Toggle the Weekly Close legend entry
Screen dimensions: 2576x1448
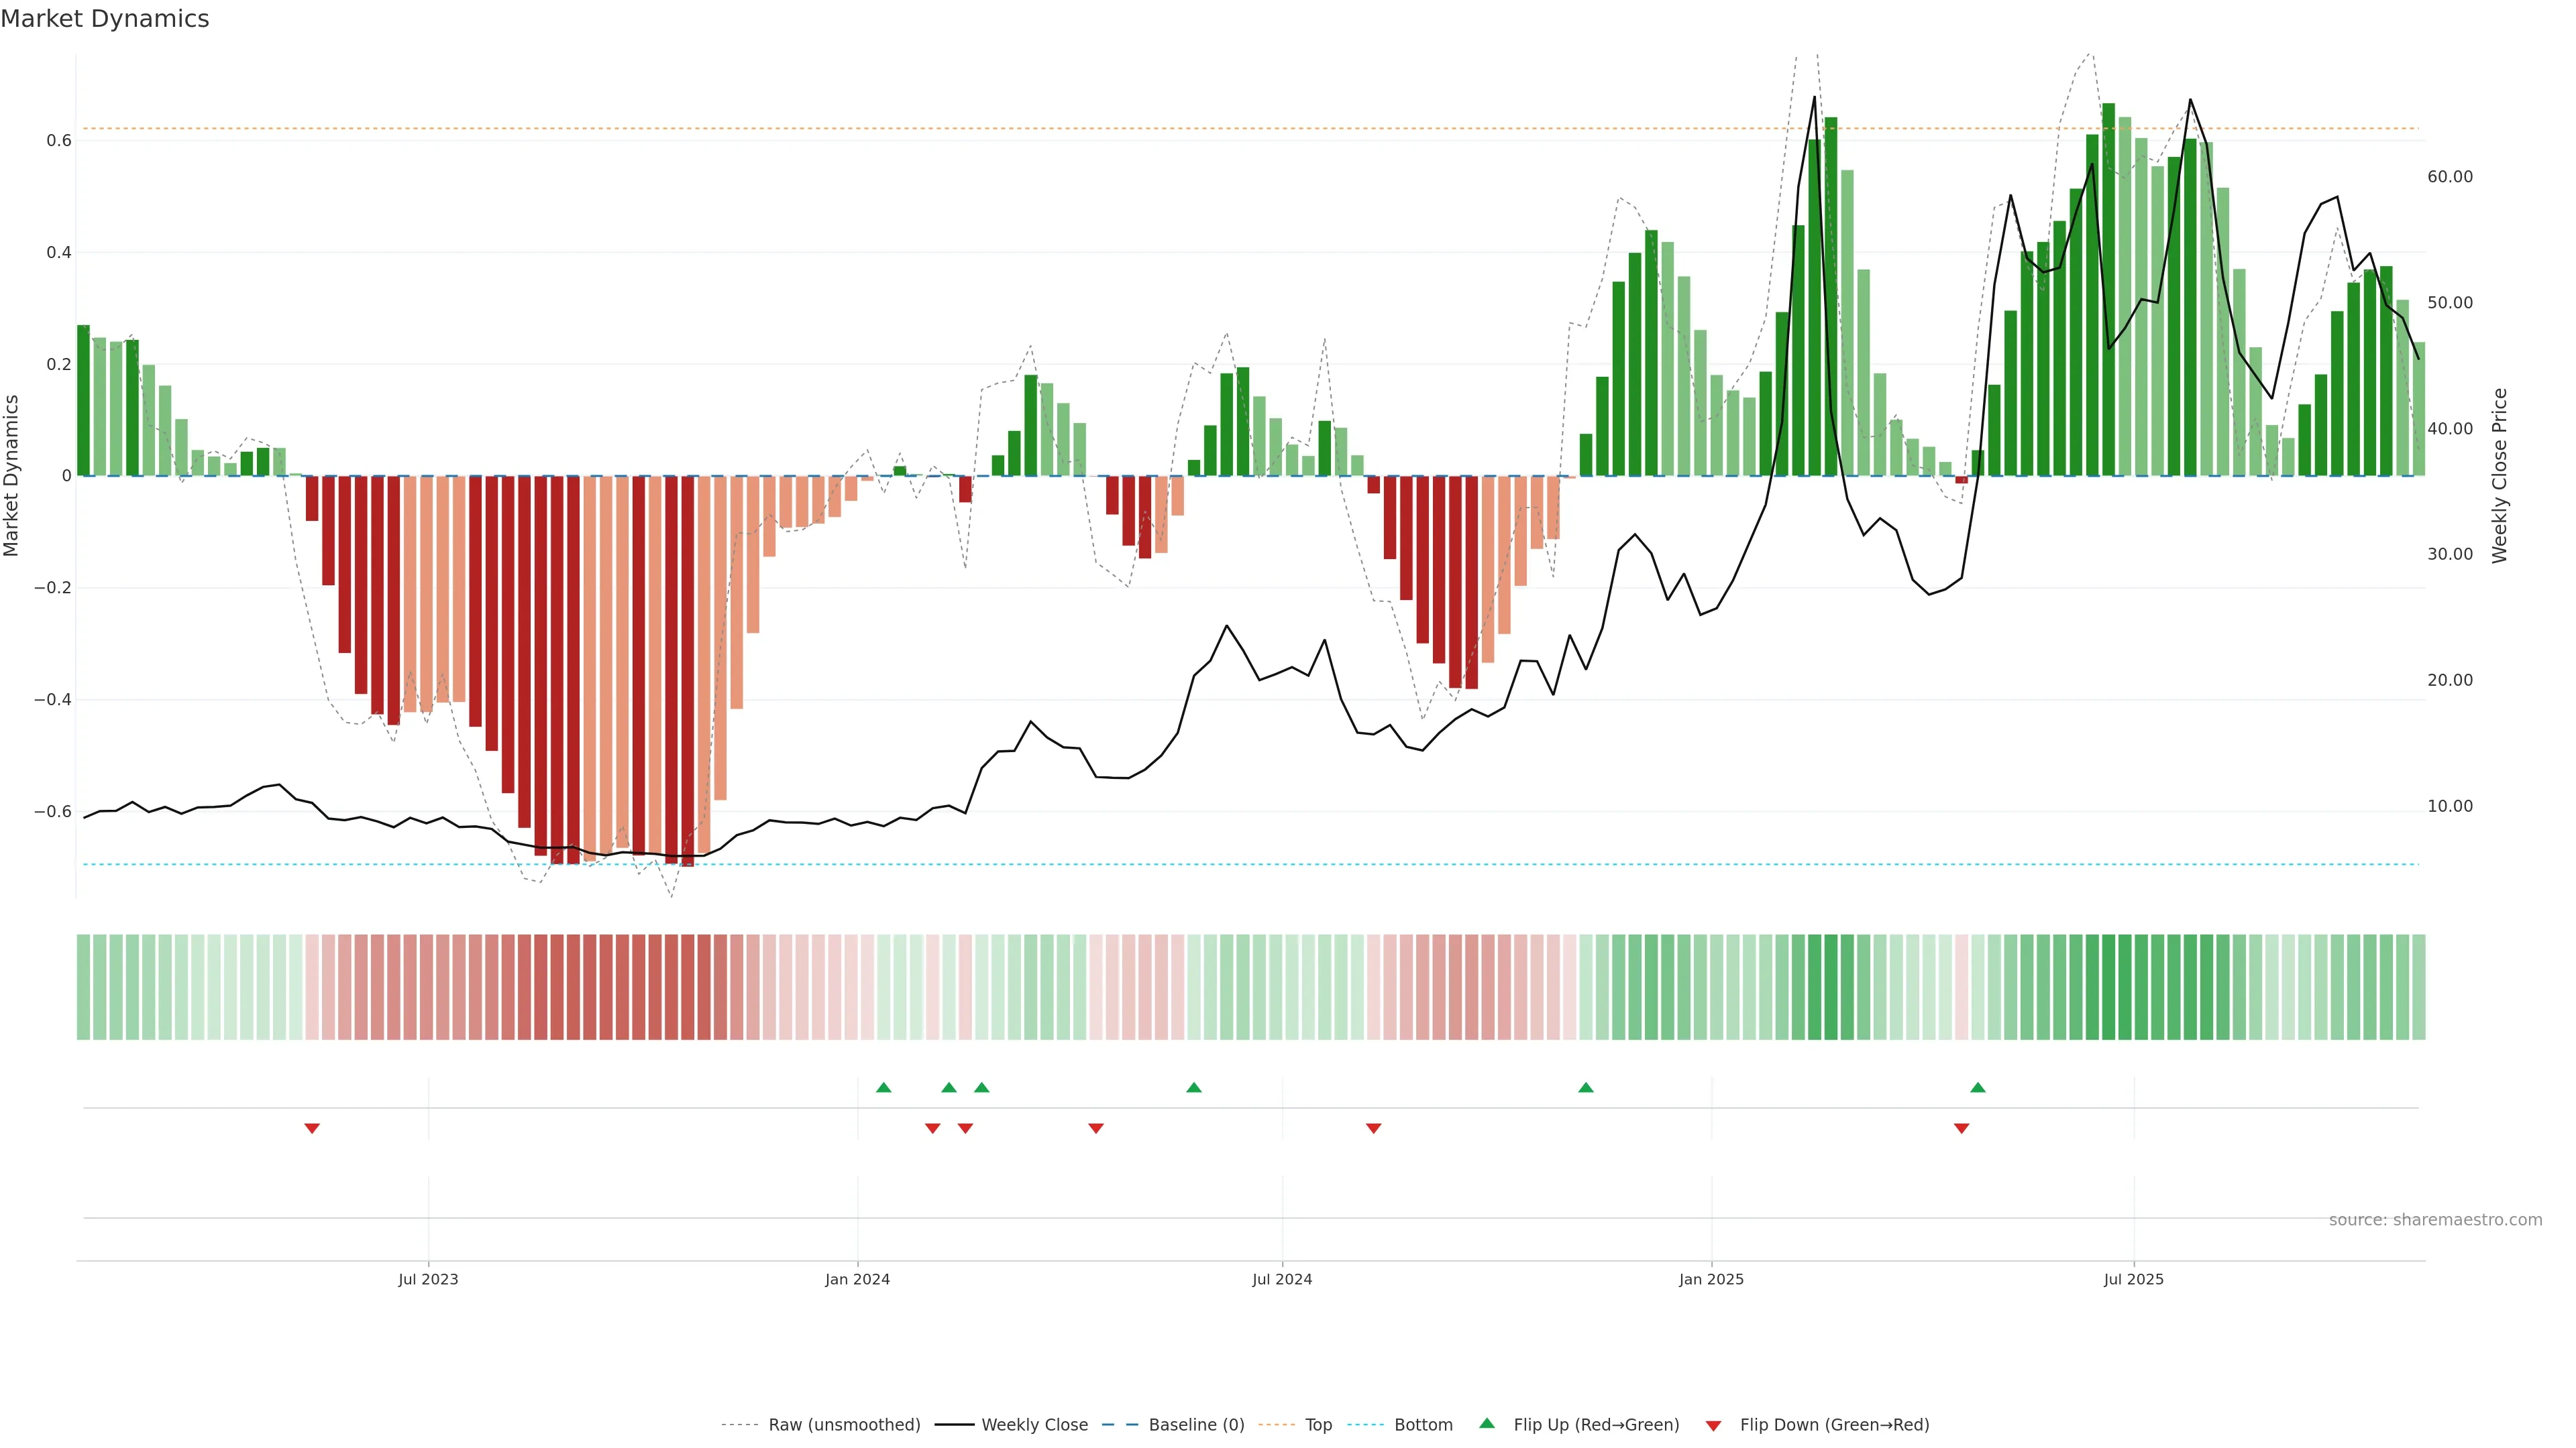pyautogui.click(x=1034, y=1425)
